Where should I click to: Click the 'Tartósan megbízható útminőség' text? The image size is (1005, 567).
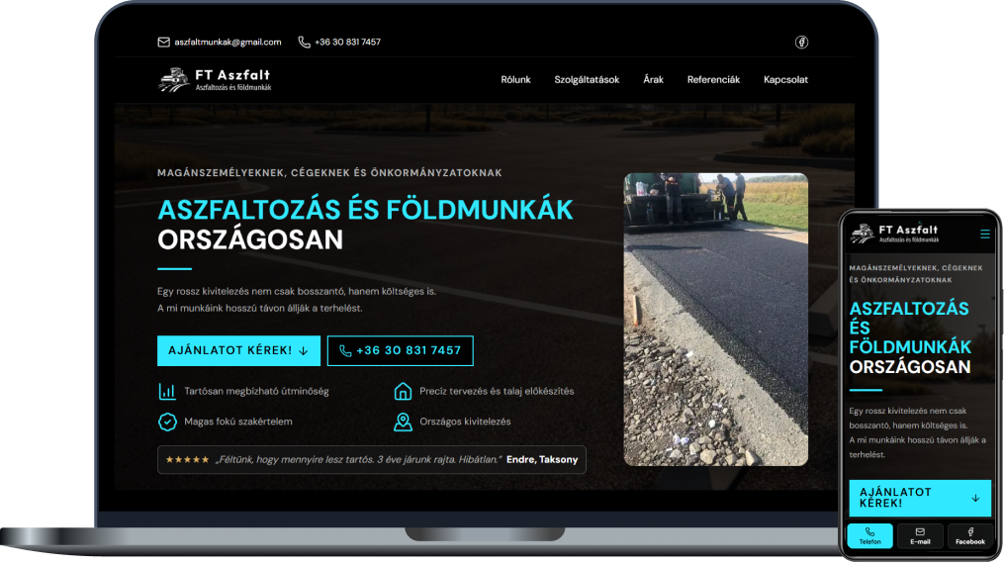point(256,391)
